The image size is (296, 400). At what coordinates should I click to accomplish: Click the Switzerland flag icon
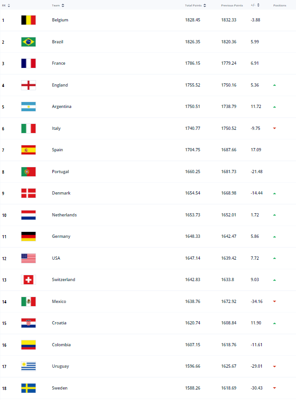pyautogui.click(x=28, y=280)
